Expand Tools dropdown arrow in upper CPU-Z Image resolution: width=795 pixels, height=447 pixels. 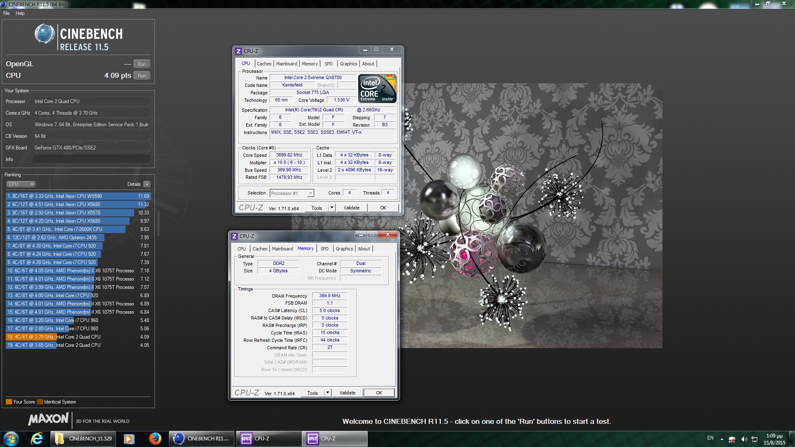click(332, 208)
